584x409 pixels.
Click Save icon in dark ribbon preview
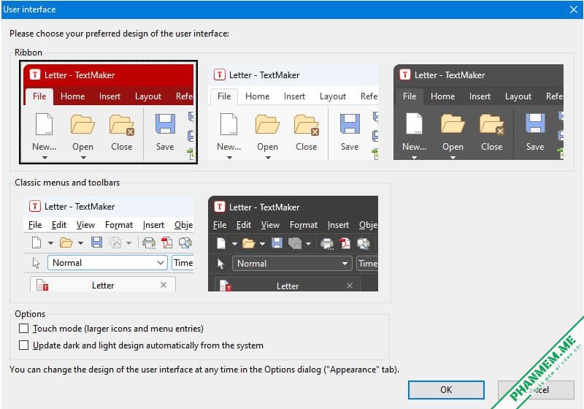[535, 123]
